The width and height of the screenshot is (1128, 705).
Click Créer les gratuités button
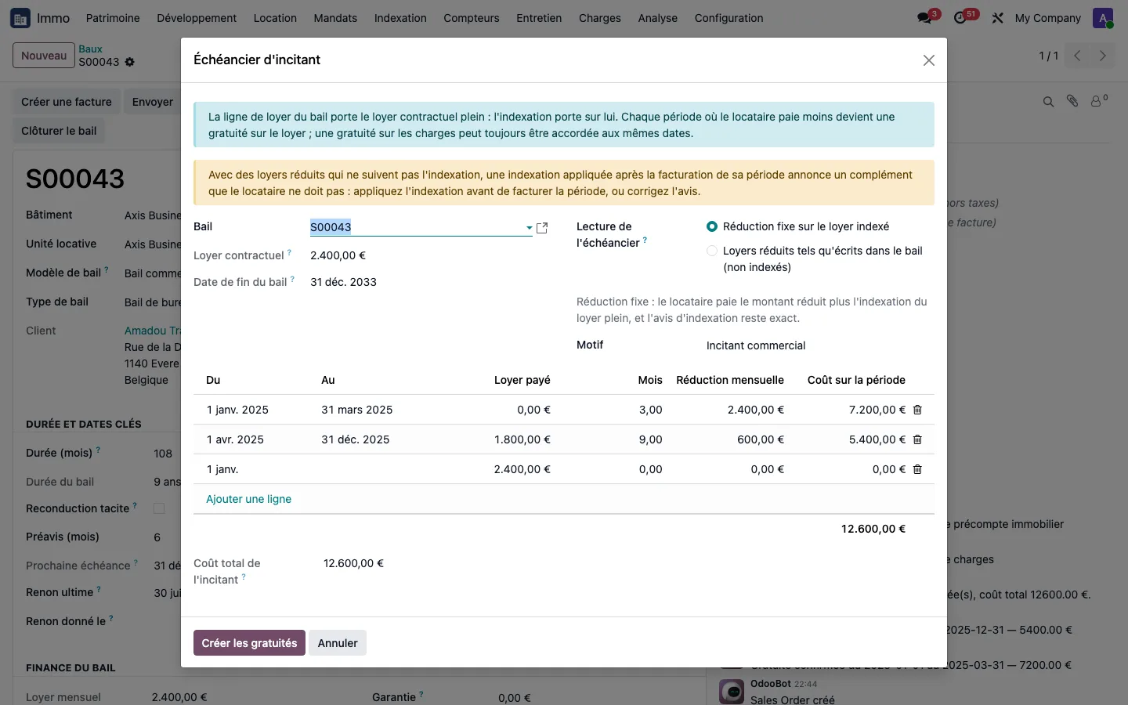[x=249, y=643]
